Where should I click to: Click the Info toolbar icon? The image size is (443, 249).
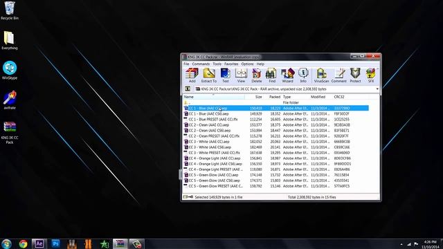click(303, 75)
